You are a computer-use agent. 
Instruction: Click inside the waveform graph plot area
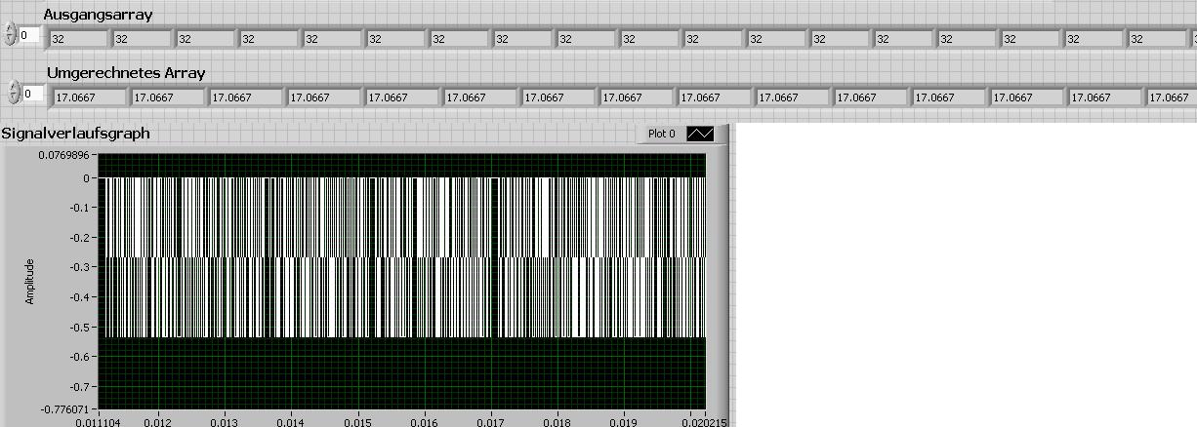pyautogui.click(x=401, y=281)
